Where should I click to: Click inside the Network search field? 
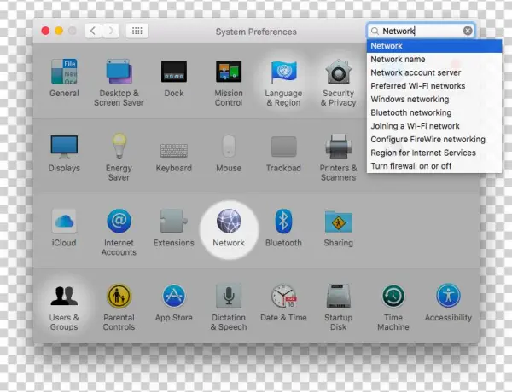click(421, 31)
